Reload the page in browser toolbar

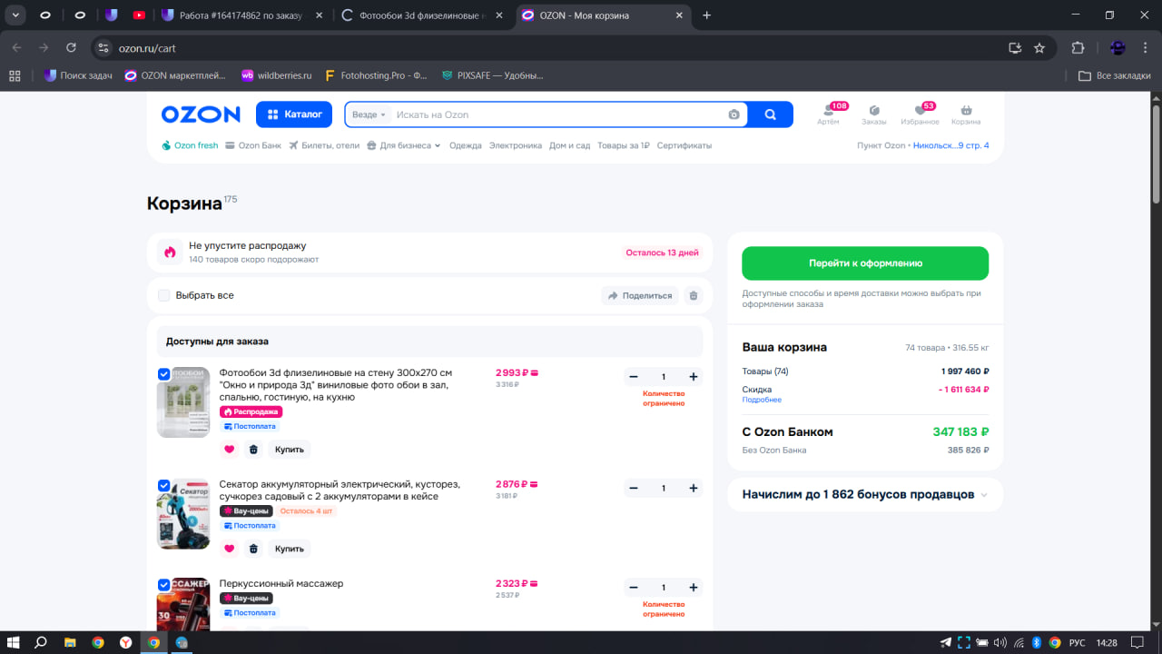[72, 48]
